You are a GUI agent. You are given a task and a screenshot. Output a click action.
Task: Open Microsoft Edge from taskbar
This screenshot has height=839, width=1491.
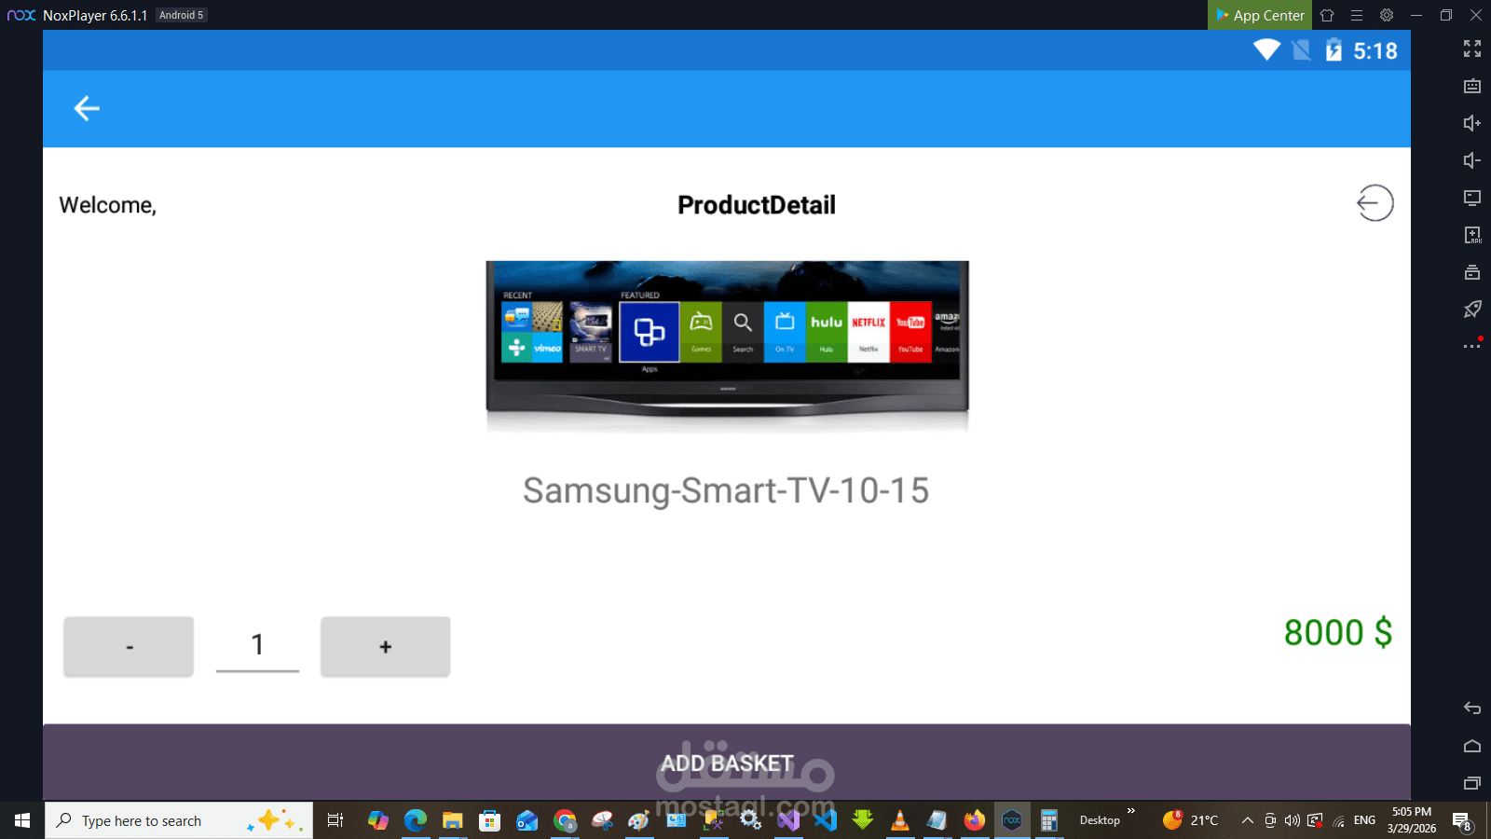pos(415,820)
